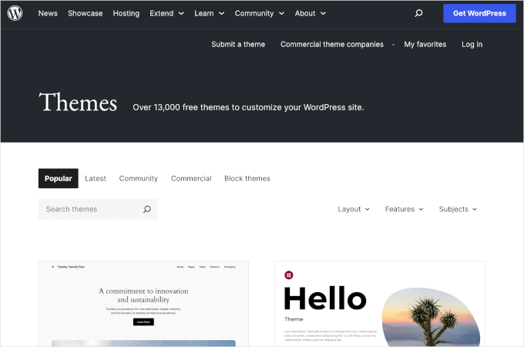Expand the Subjects filter
This screenshot has height=347, width=524.
[458, 209]
